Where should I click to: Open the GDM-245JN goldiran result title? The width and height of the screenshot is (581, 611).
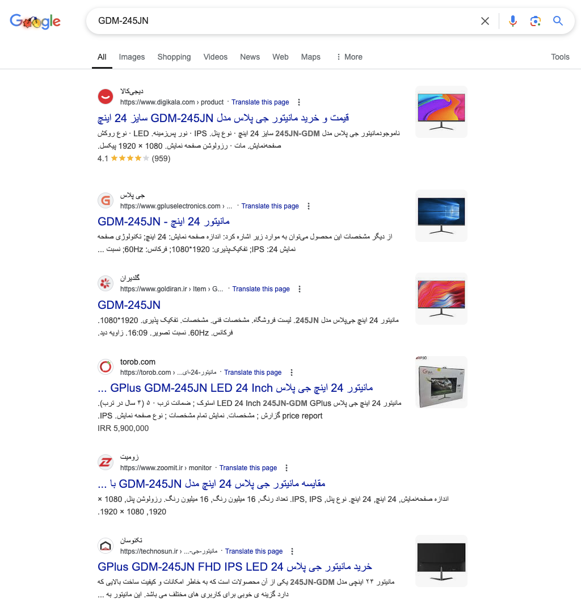tap(129, 305)
